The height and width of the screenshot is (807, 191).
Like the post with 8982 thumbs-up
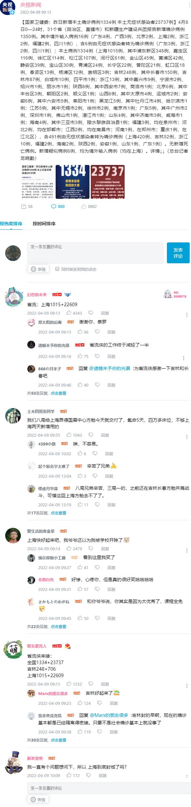pos(84,206)
